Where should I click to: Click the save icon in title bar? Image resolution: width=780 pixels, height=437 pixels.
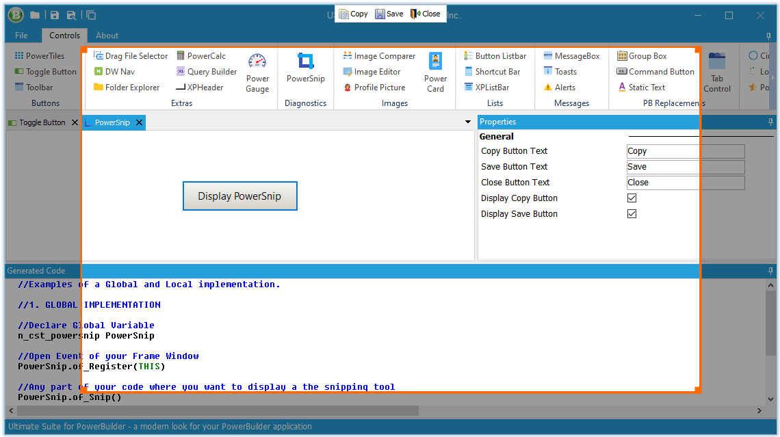point(55,16)
